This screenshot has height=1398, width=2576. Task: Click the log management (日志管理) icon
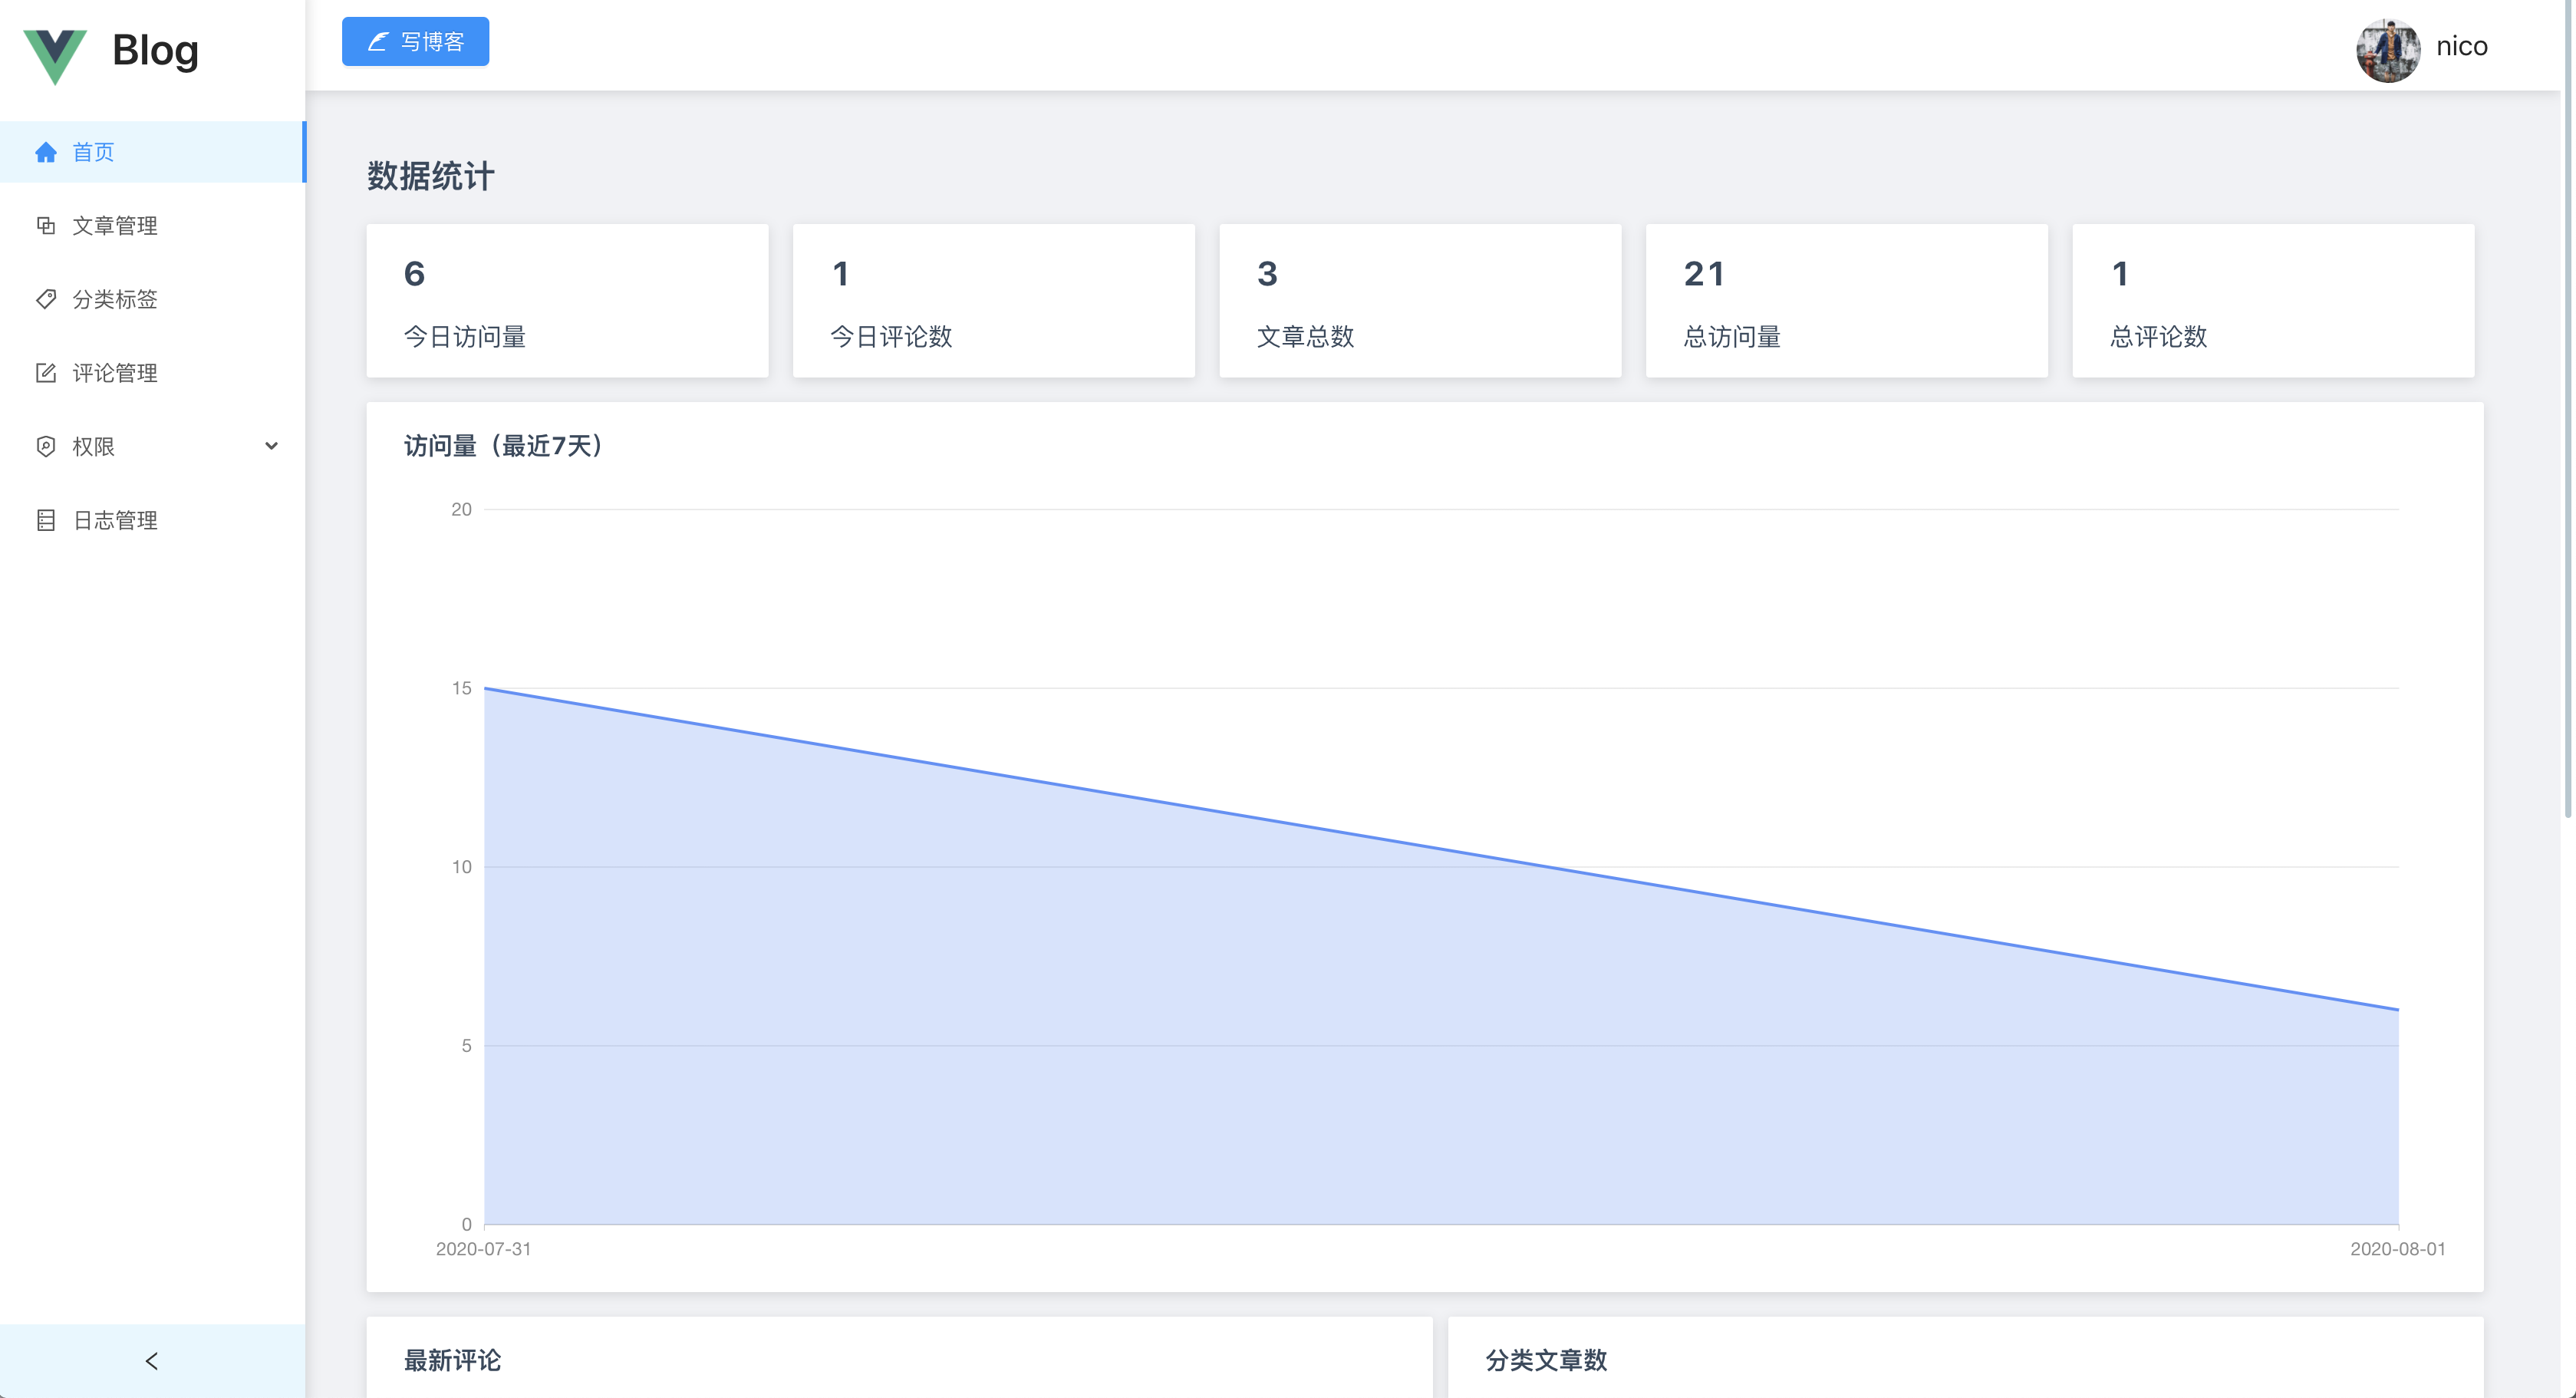click(46, 520)
